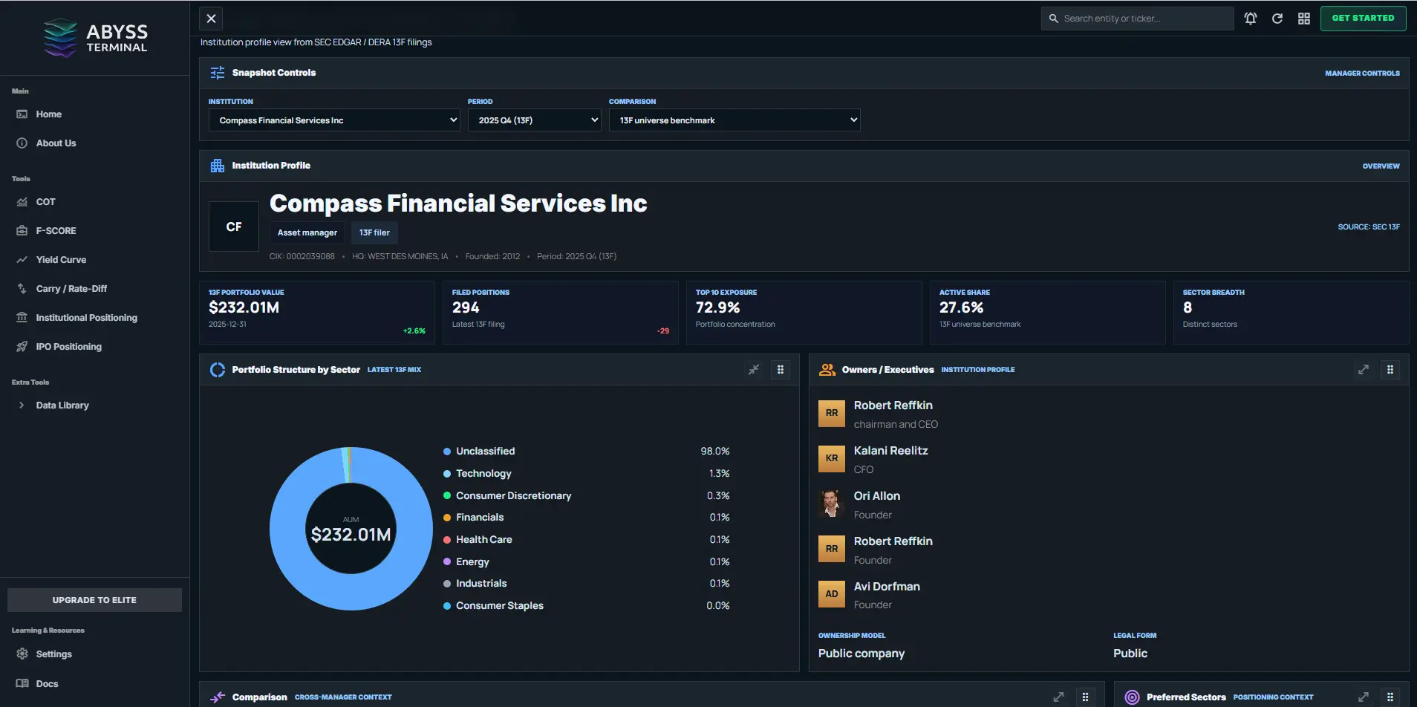This screenshot has height=707, width=1417.
Task: Toggle the Financials legend swatch
Action: [x=447, y=518]
